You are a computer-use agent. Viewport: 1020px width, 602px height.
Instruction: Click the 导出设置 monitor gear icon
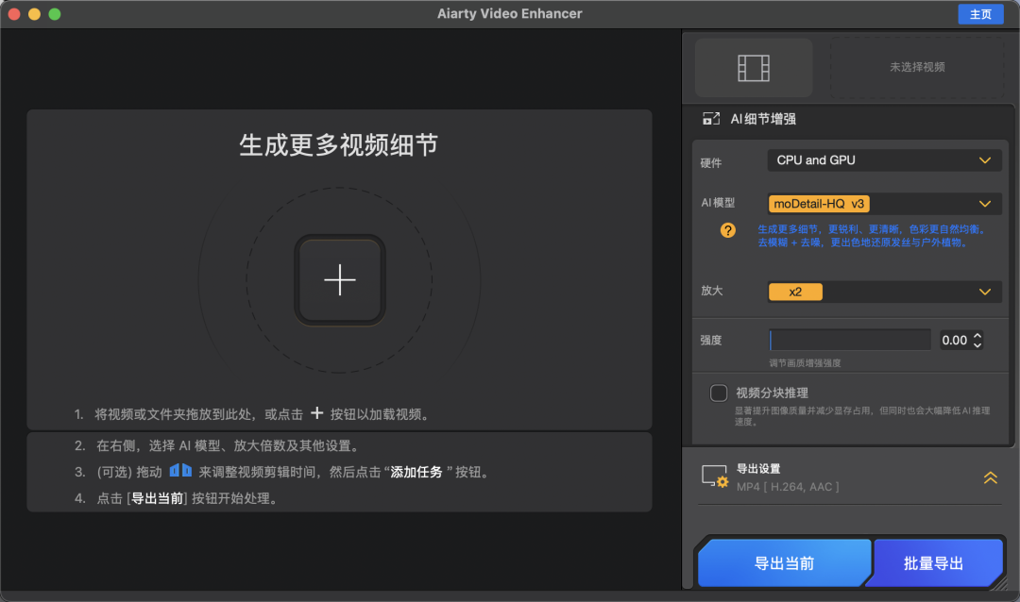pos(714,477)
